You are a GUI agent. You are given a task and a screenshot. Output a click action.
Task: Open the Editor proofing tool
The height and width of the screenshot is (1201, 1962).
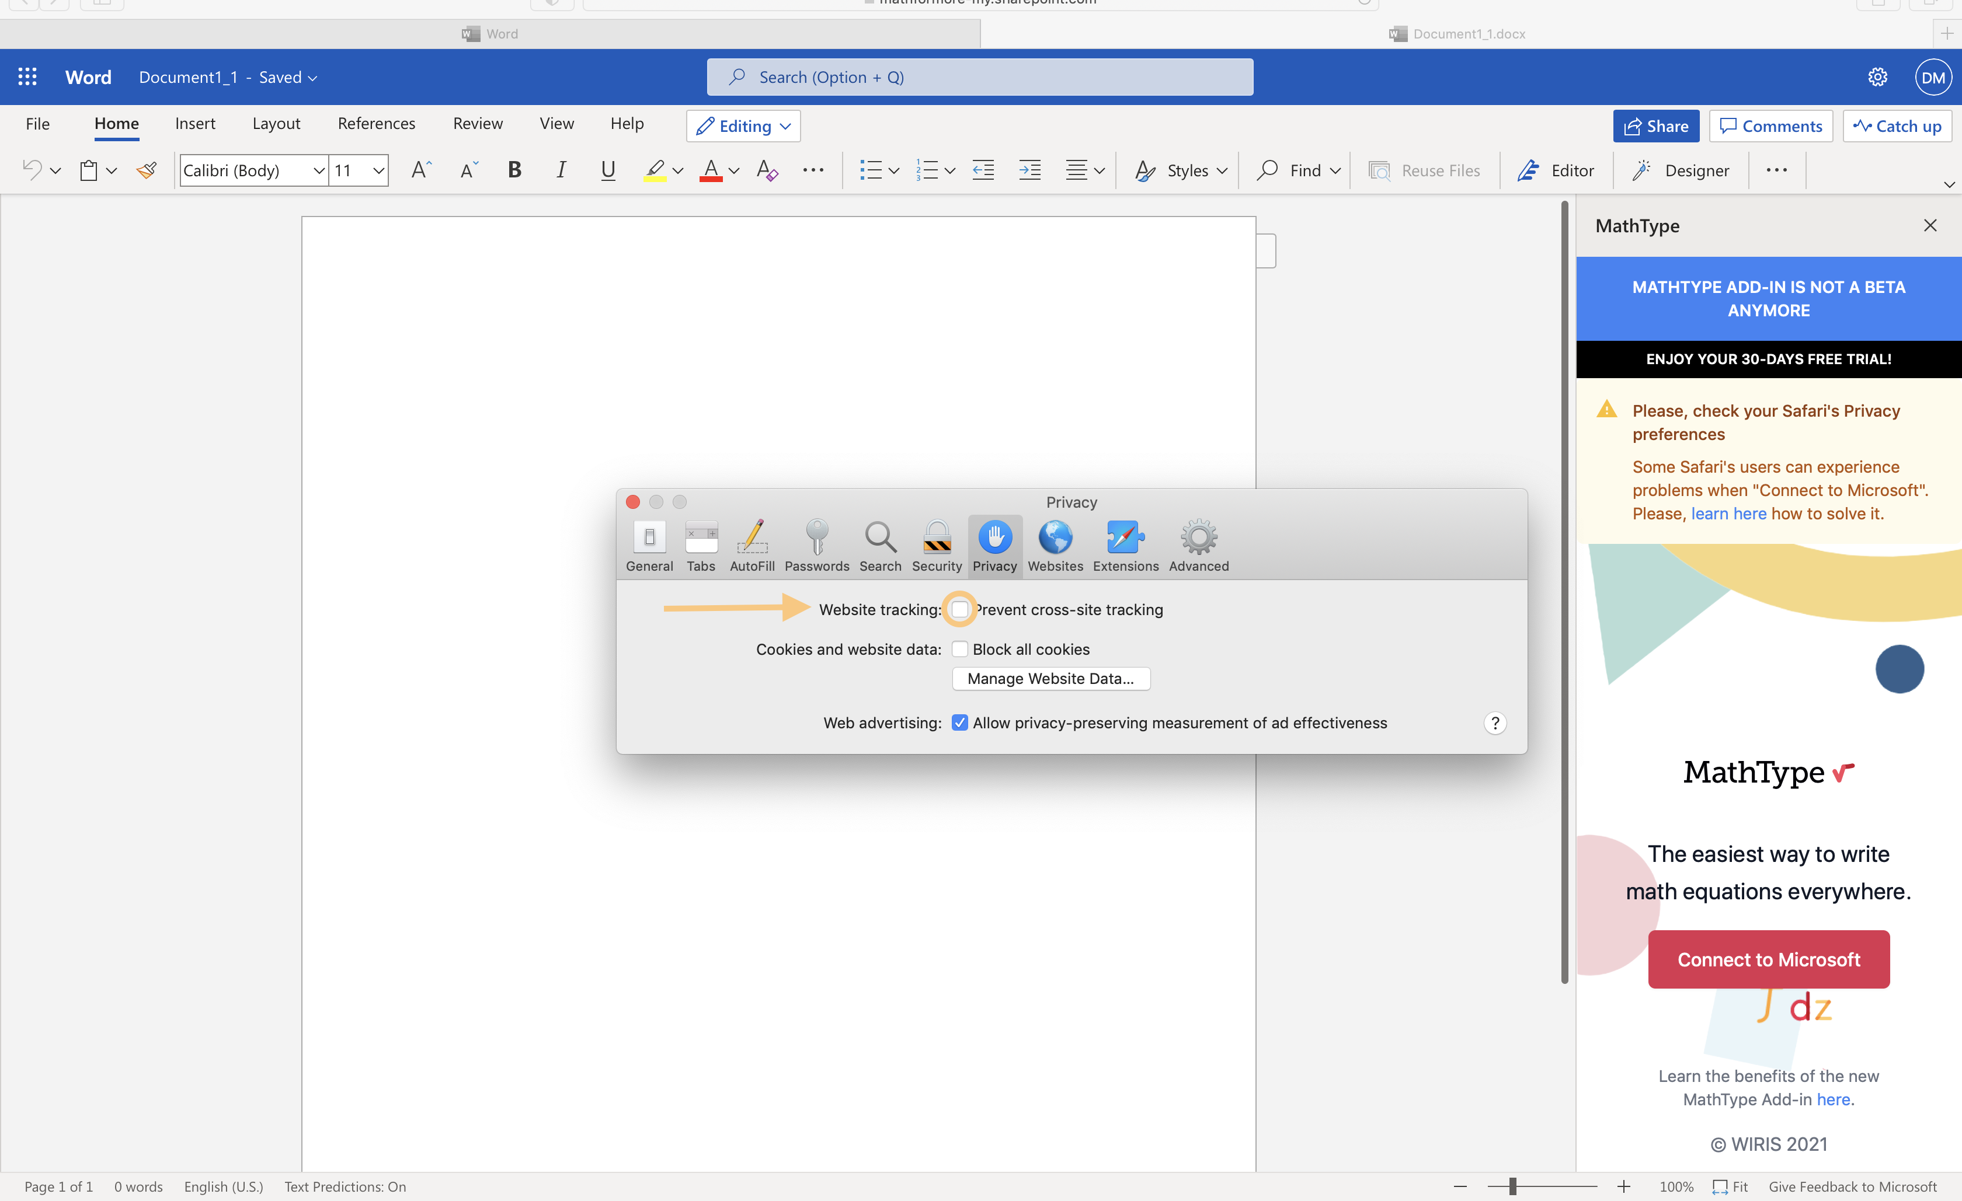(1555, 170)
